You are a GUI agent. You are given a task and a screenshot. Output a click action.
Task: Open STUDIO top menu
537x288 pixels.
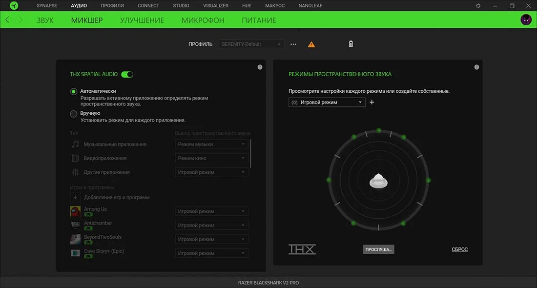(181, 6)
